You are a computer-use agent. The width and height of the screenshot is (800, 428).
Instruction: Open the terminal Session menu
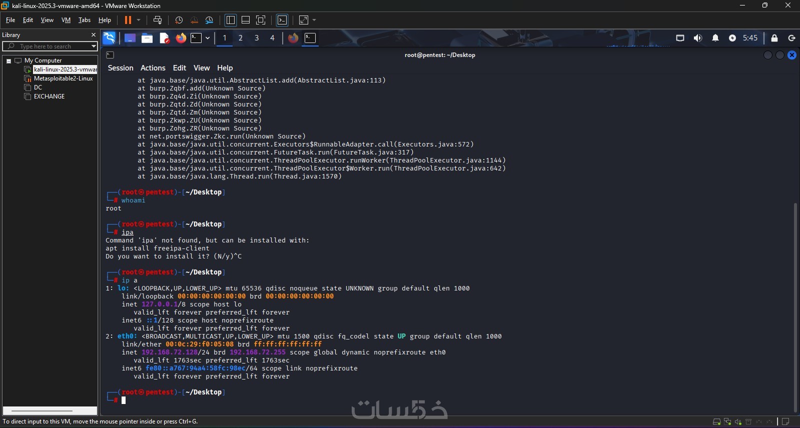pos(121,68)
